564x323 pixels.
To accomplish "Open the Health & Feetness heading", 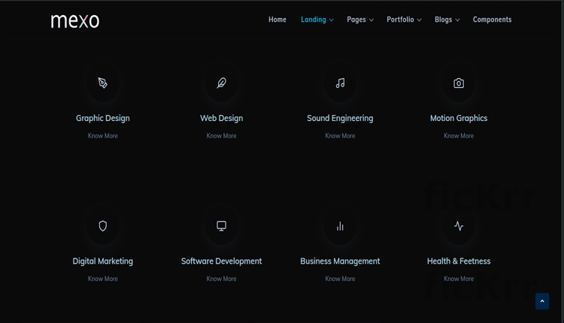I will coord(459,261).
